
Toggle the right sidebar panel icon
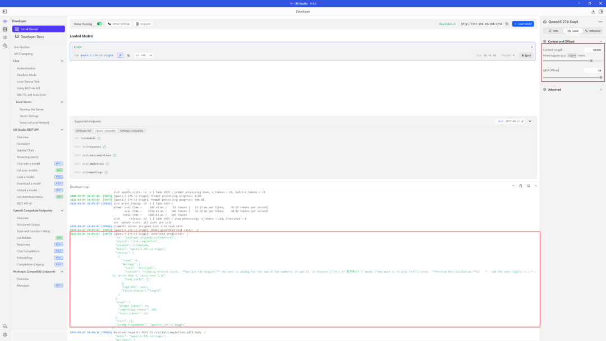pyautogui.click(x=602, y=11)
